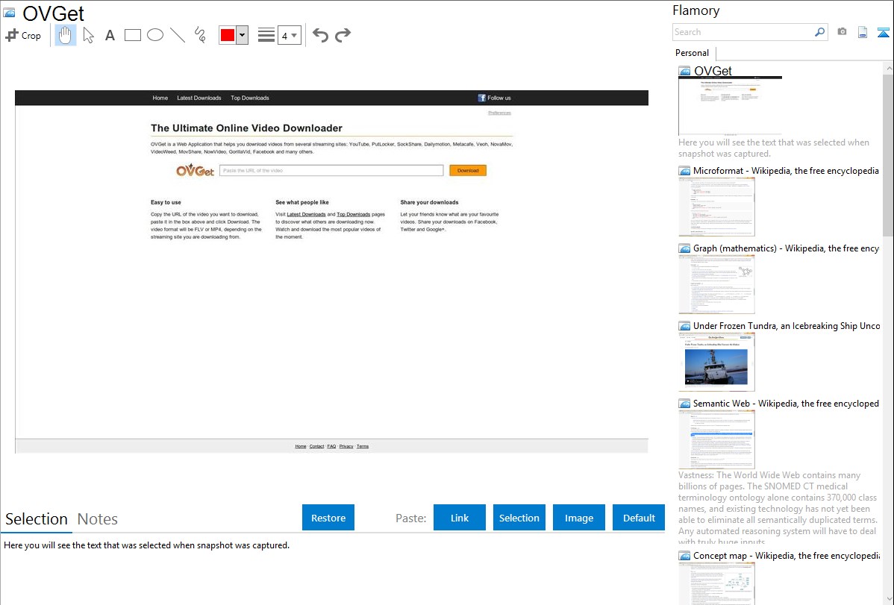
Task: Click the Paste Selection button
Action: (x=519, y=518)
